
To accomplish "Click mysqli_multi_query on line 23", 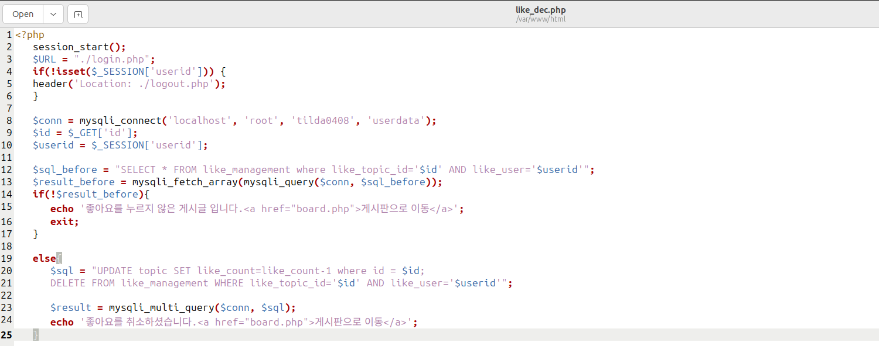I will tap(161, 307).
